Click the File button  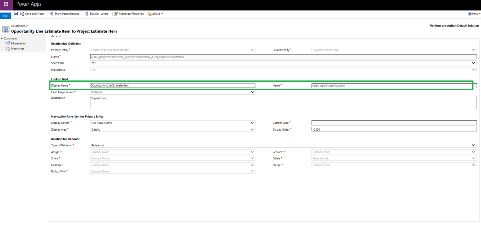click(x=5, y=16)
